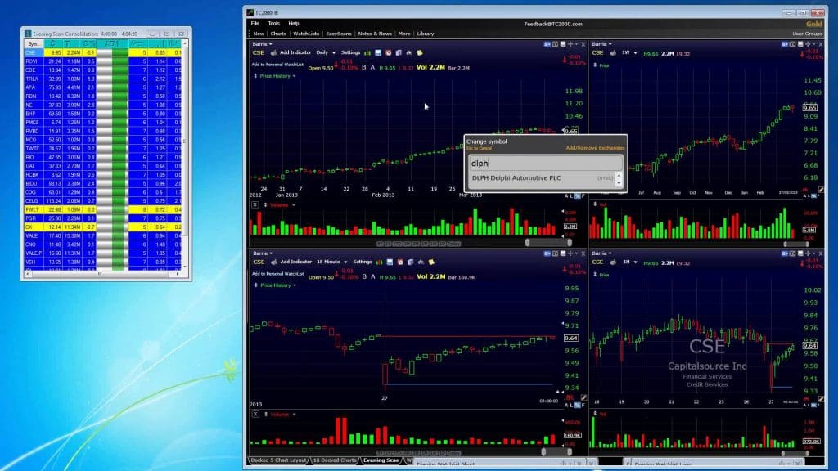The image size is (838, 471).
Task: Click the sticky note icon in the 15 Minute chart
Action: point(431,262)
